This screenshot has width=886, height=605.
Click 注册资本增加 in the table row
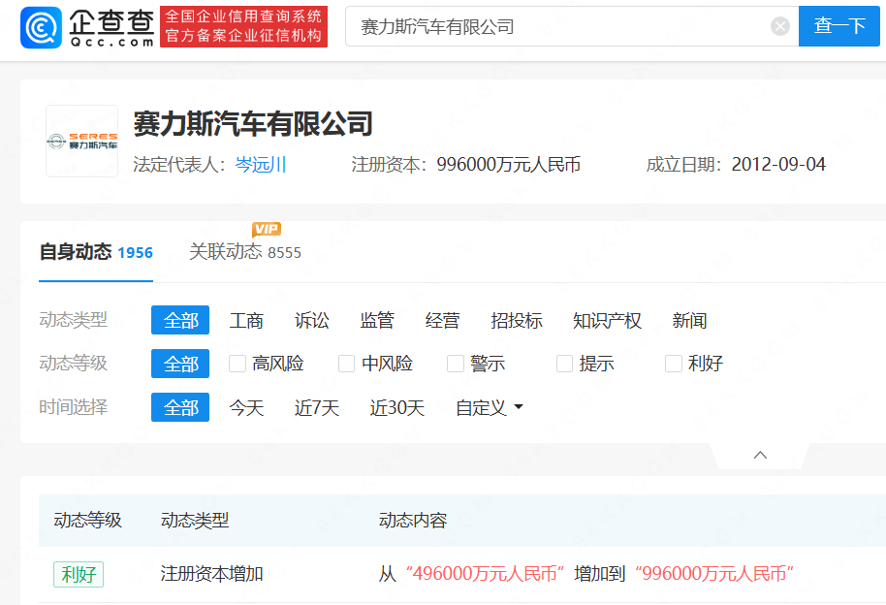212,574
